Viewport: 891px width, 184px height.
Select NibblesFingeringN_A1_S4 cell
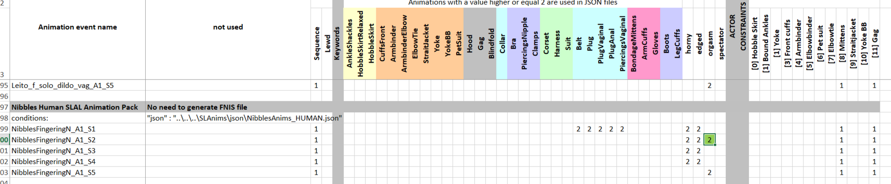pos(77,161)
